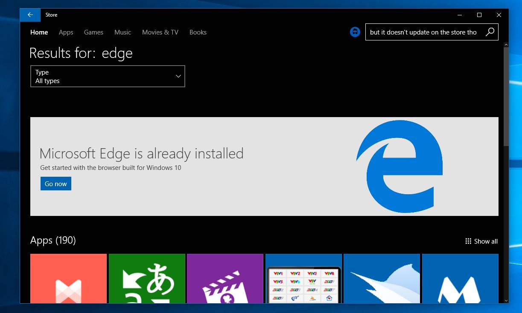Viewport: 522px width, 313px height.
Task: Open the blue app tile with letter M
Action: [x=460, y=279]
